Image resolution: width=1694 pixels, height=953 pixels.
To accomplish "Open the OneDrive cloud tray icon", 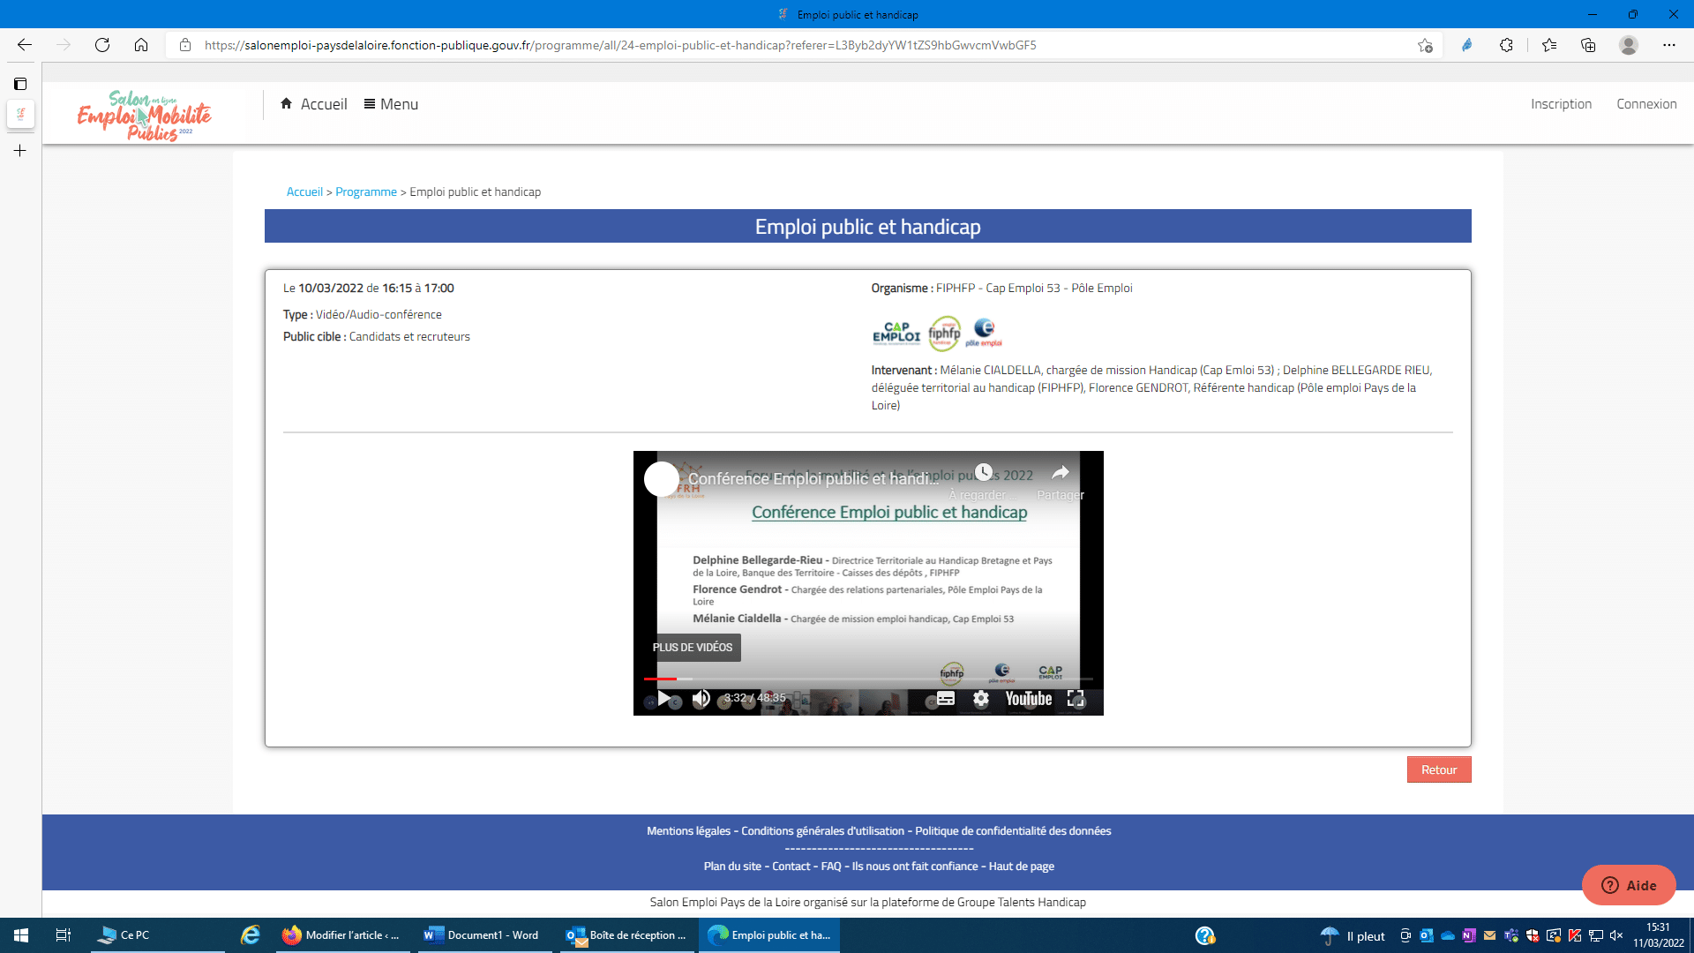I will tap(1448, 935).
